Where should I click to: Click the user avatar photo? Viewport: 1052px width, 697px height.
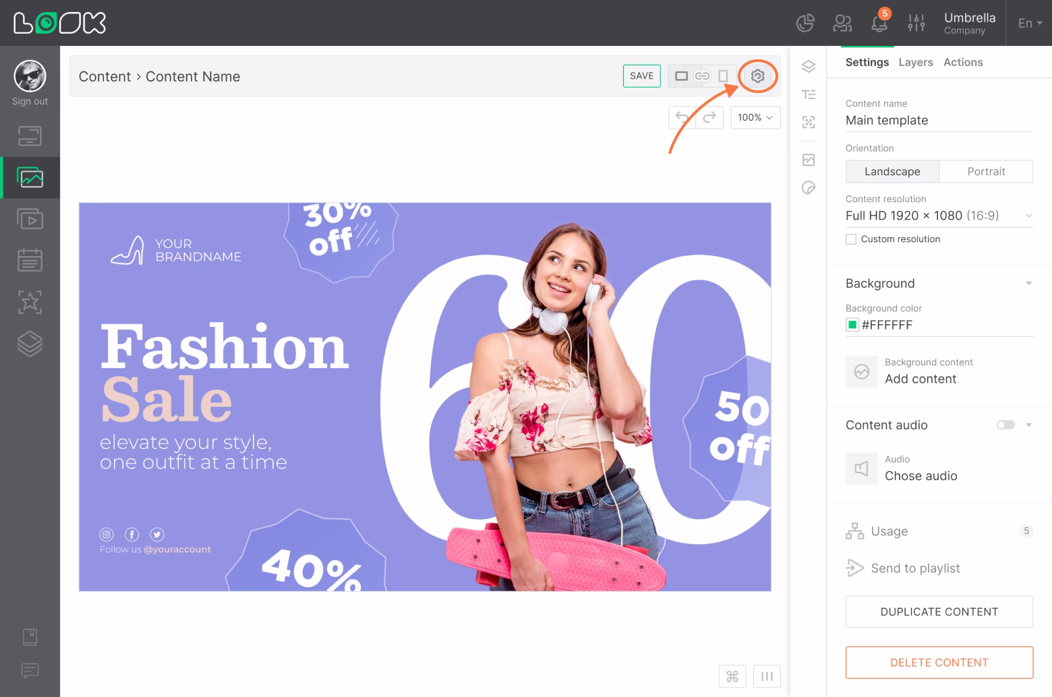tap(30, 76)
